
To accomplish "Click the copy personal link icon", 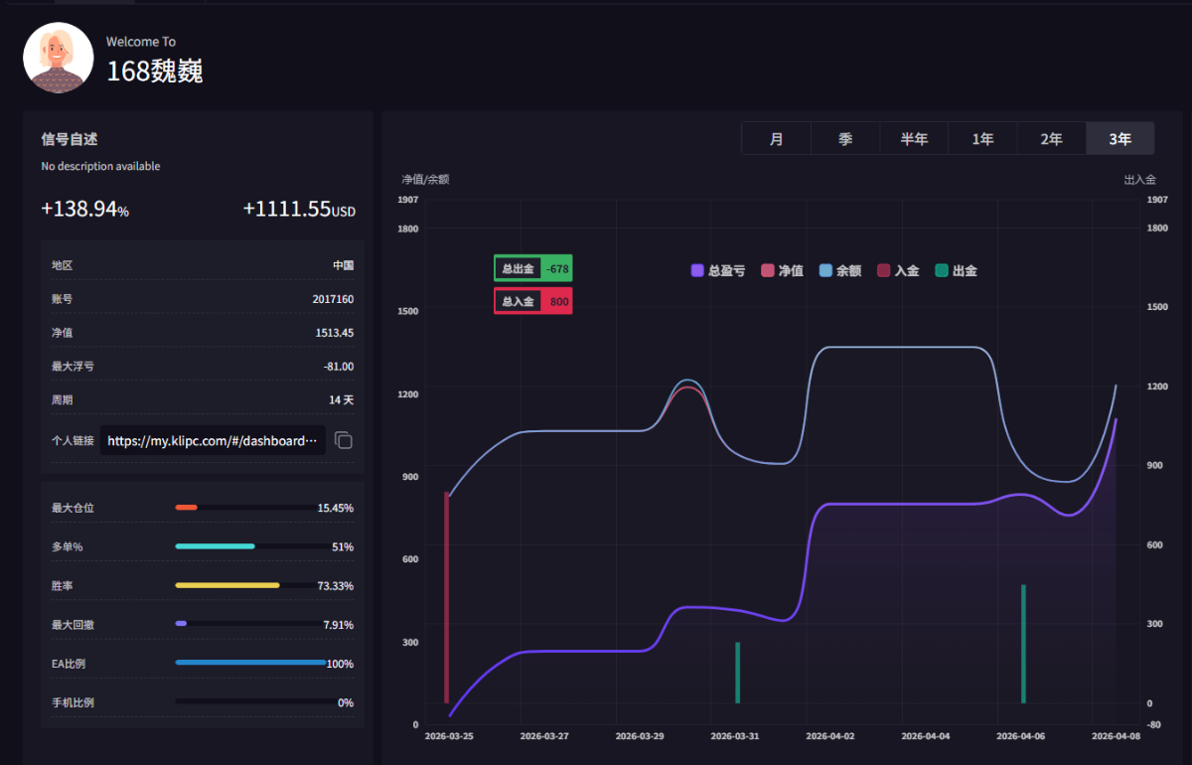I will (343, 440).
